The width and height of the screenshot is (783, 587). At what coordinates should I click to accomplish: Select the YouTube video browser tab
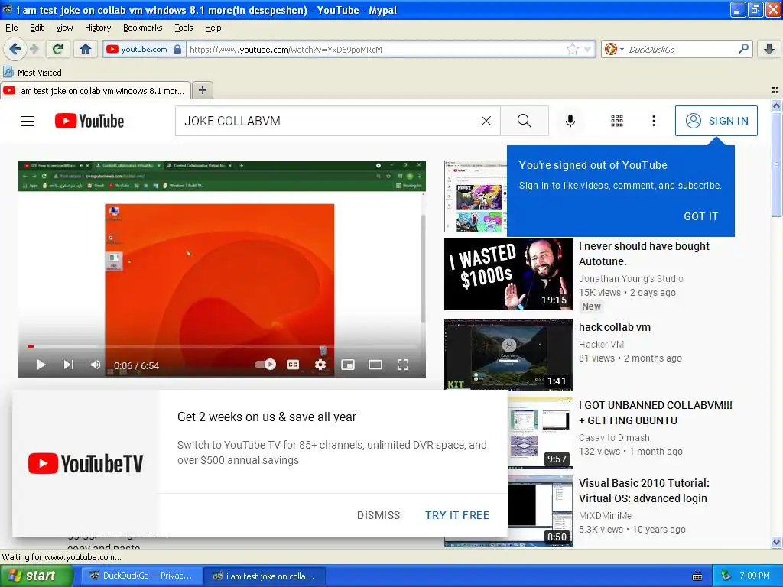[96, 90]
